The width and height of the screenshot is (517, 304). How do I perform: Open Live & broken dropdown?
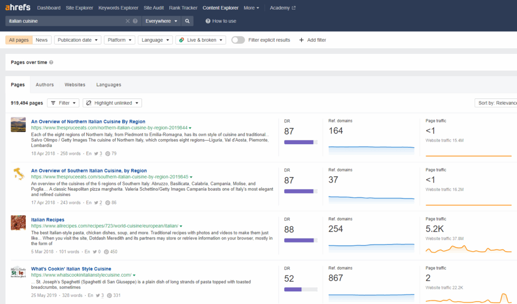coord(201,40)
